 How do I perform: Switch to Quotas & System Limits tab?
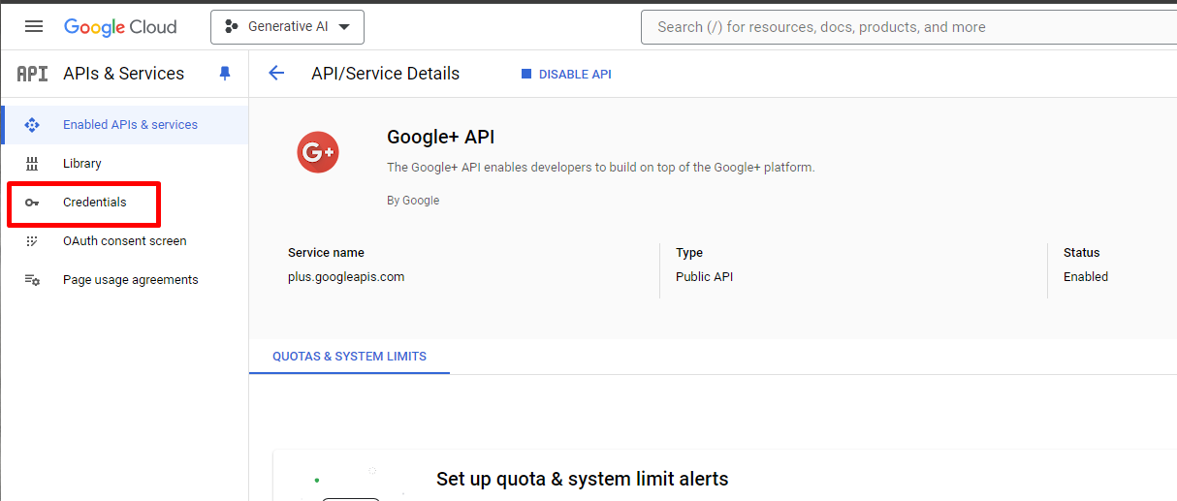[349, 357]
